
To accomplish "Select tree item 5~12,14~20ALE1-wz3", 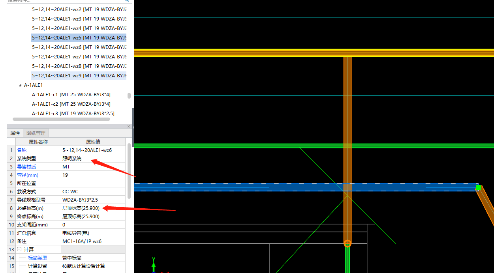I will (79, 19).
